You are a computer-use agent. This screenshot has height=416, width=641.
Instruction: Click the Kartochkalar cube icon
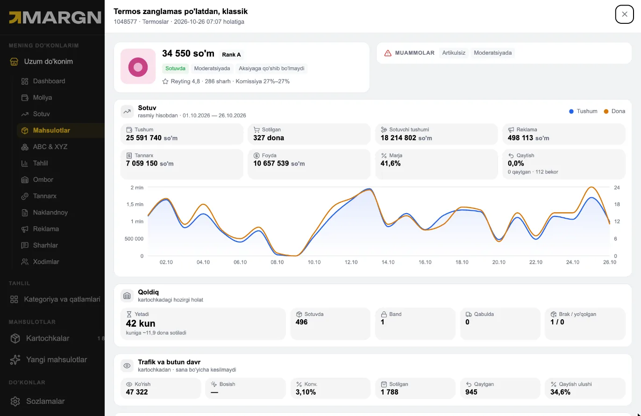pos(15,338)
